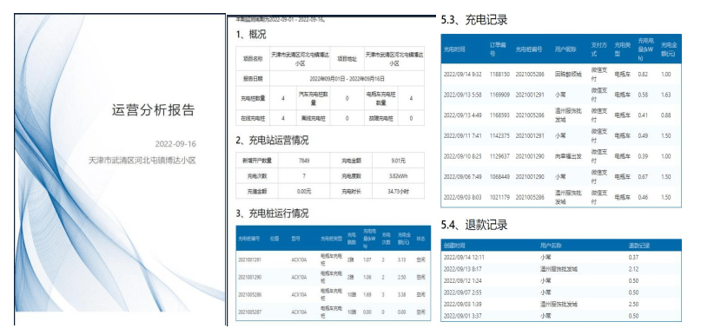
Task: Click charging time 2022/09/11 7:41
Action: coord(462,135)
